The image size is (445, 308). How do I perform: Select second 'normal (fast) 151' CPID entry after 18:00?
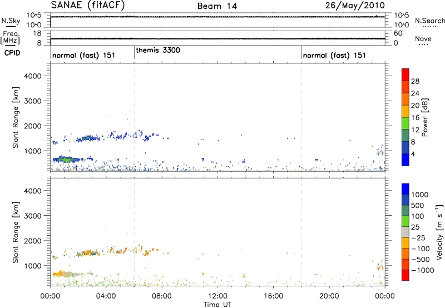(334, 55)
